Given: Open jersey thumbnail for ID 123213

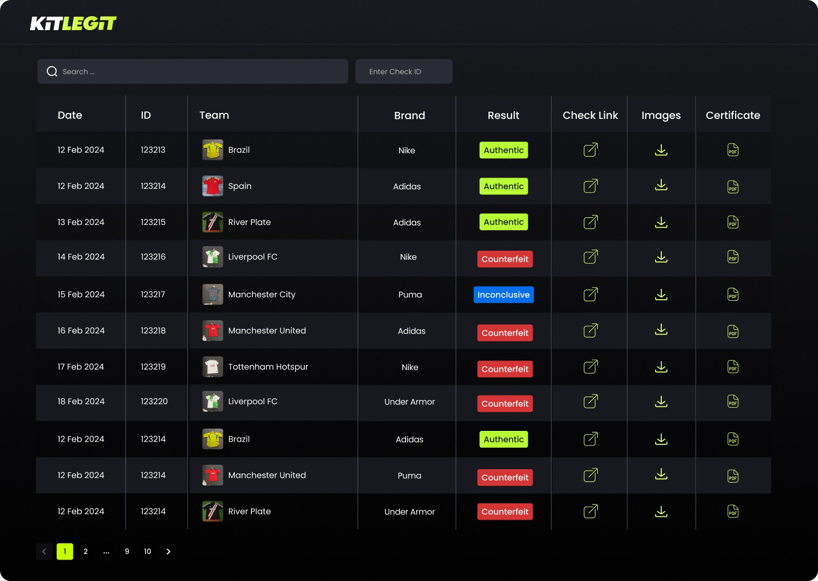Looking at the screenshot, I should [213, 150].
